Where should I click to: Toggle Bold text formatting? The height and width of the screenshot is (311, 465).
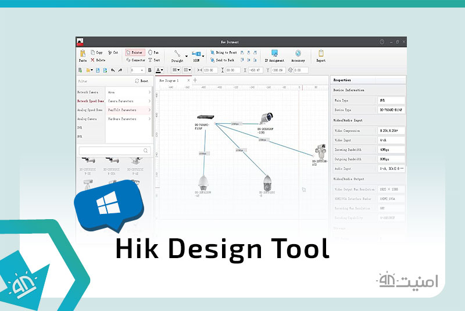[150, 70]
